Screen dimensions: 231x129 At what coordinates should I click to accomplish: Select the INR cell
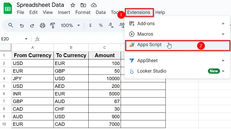tap(33, 94)
